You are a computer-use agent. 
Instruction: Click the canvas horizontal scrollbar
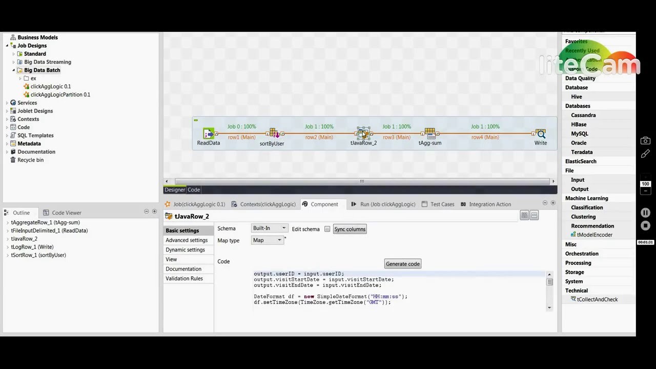[362, 181]
